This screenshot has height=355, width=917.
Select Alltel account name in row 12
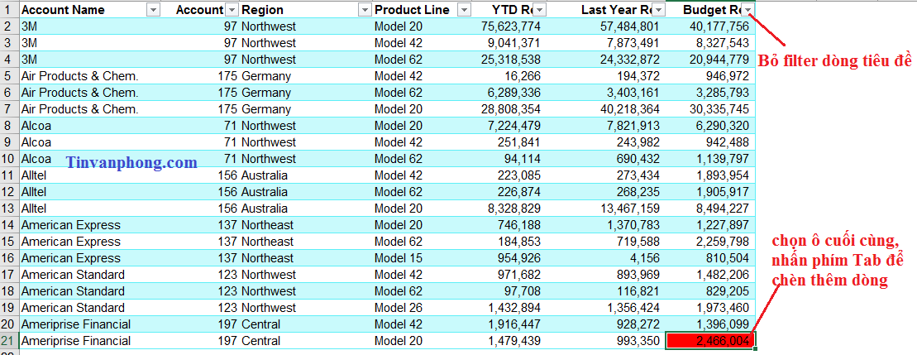pos(90,192)
